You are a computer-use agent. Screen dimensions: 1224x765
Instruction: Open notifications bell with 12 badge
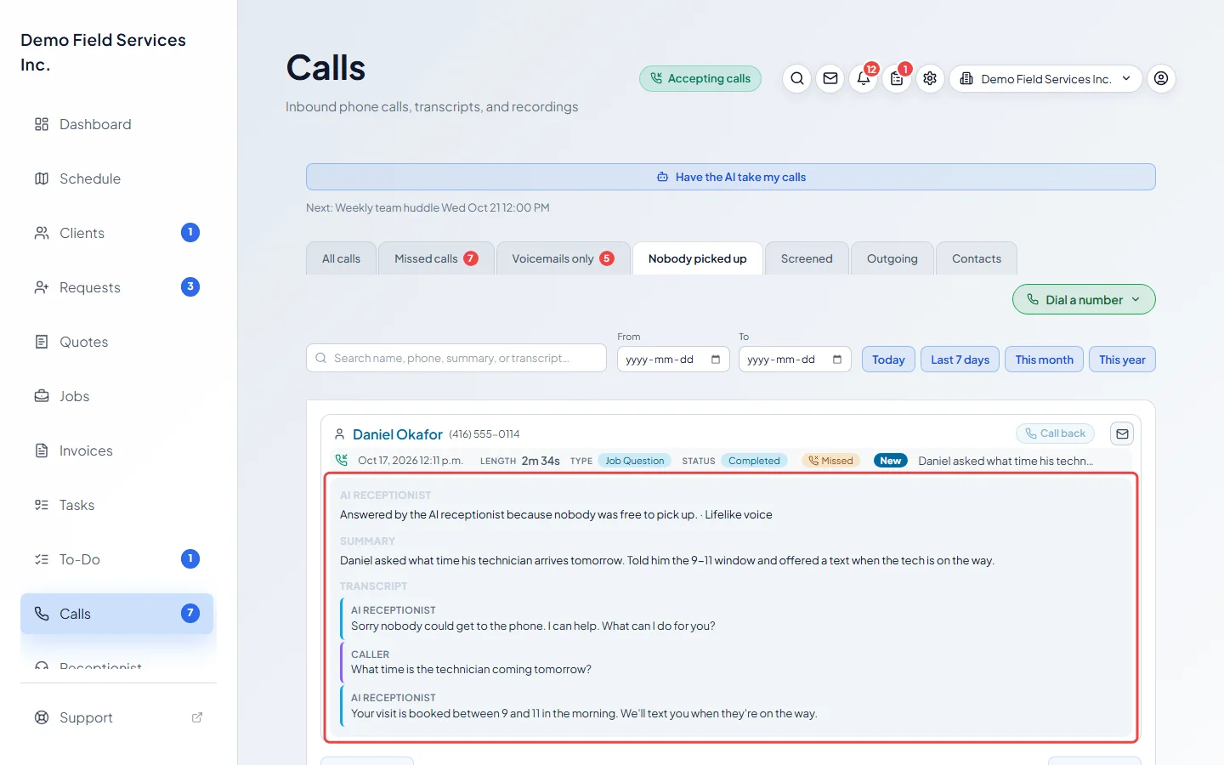point(864,78)
